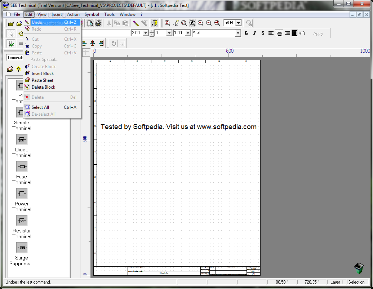The image size is (373, 289).
Task: Open the 58.60 zoom percentage dropdown
Action: coord(239,23)
